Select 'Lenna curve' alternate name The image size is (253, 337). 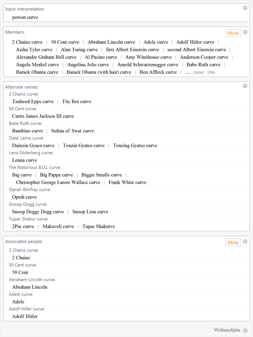(x=25, y=160)
